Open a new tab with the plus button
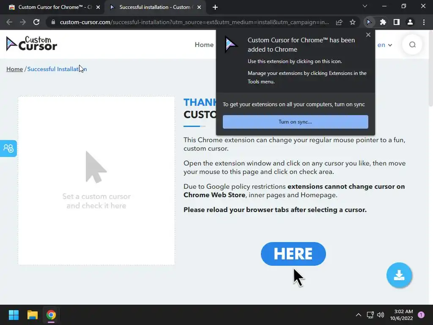The image size is (433, 325). tap(215, 7)
